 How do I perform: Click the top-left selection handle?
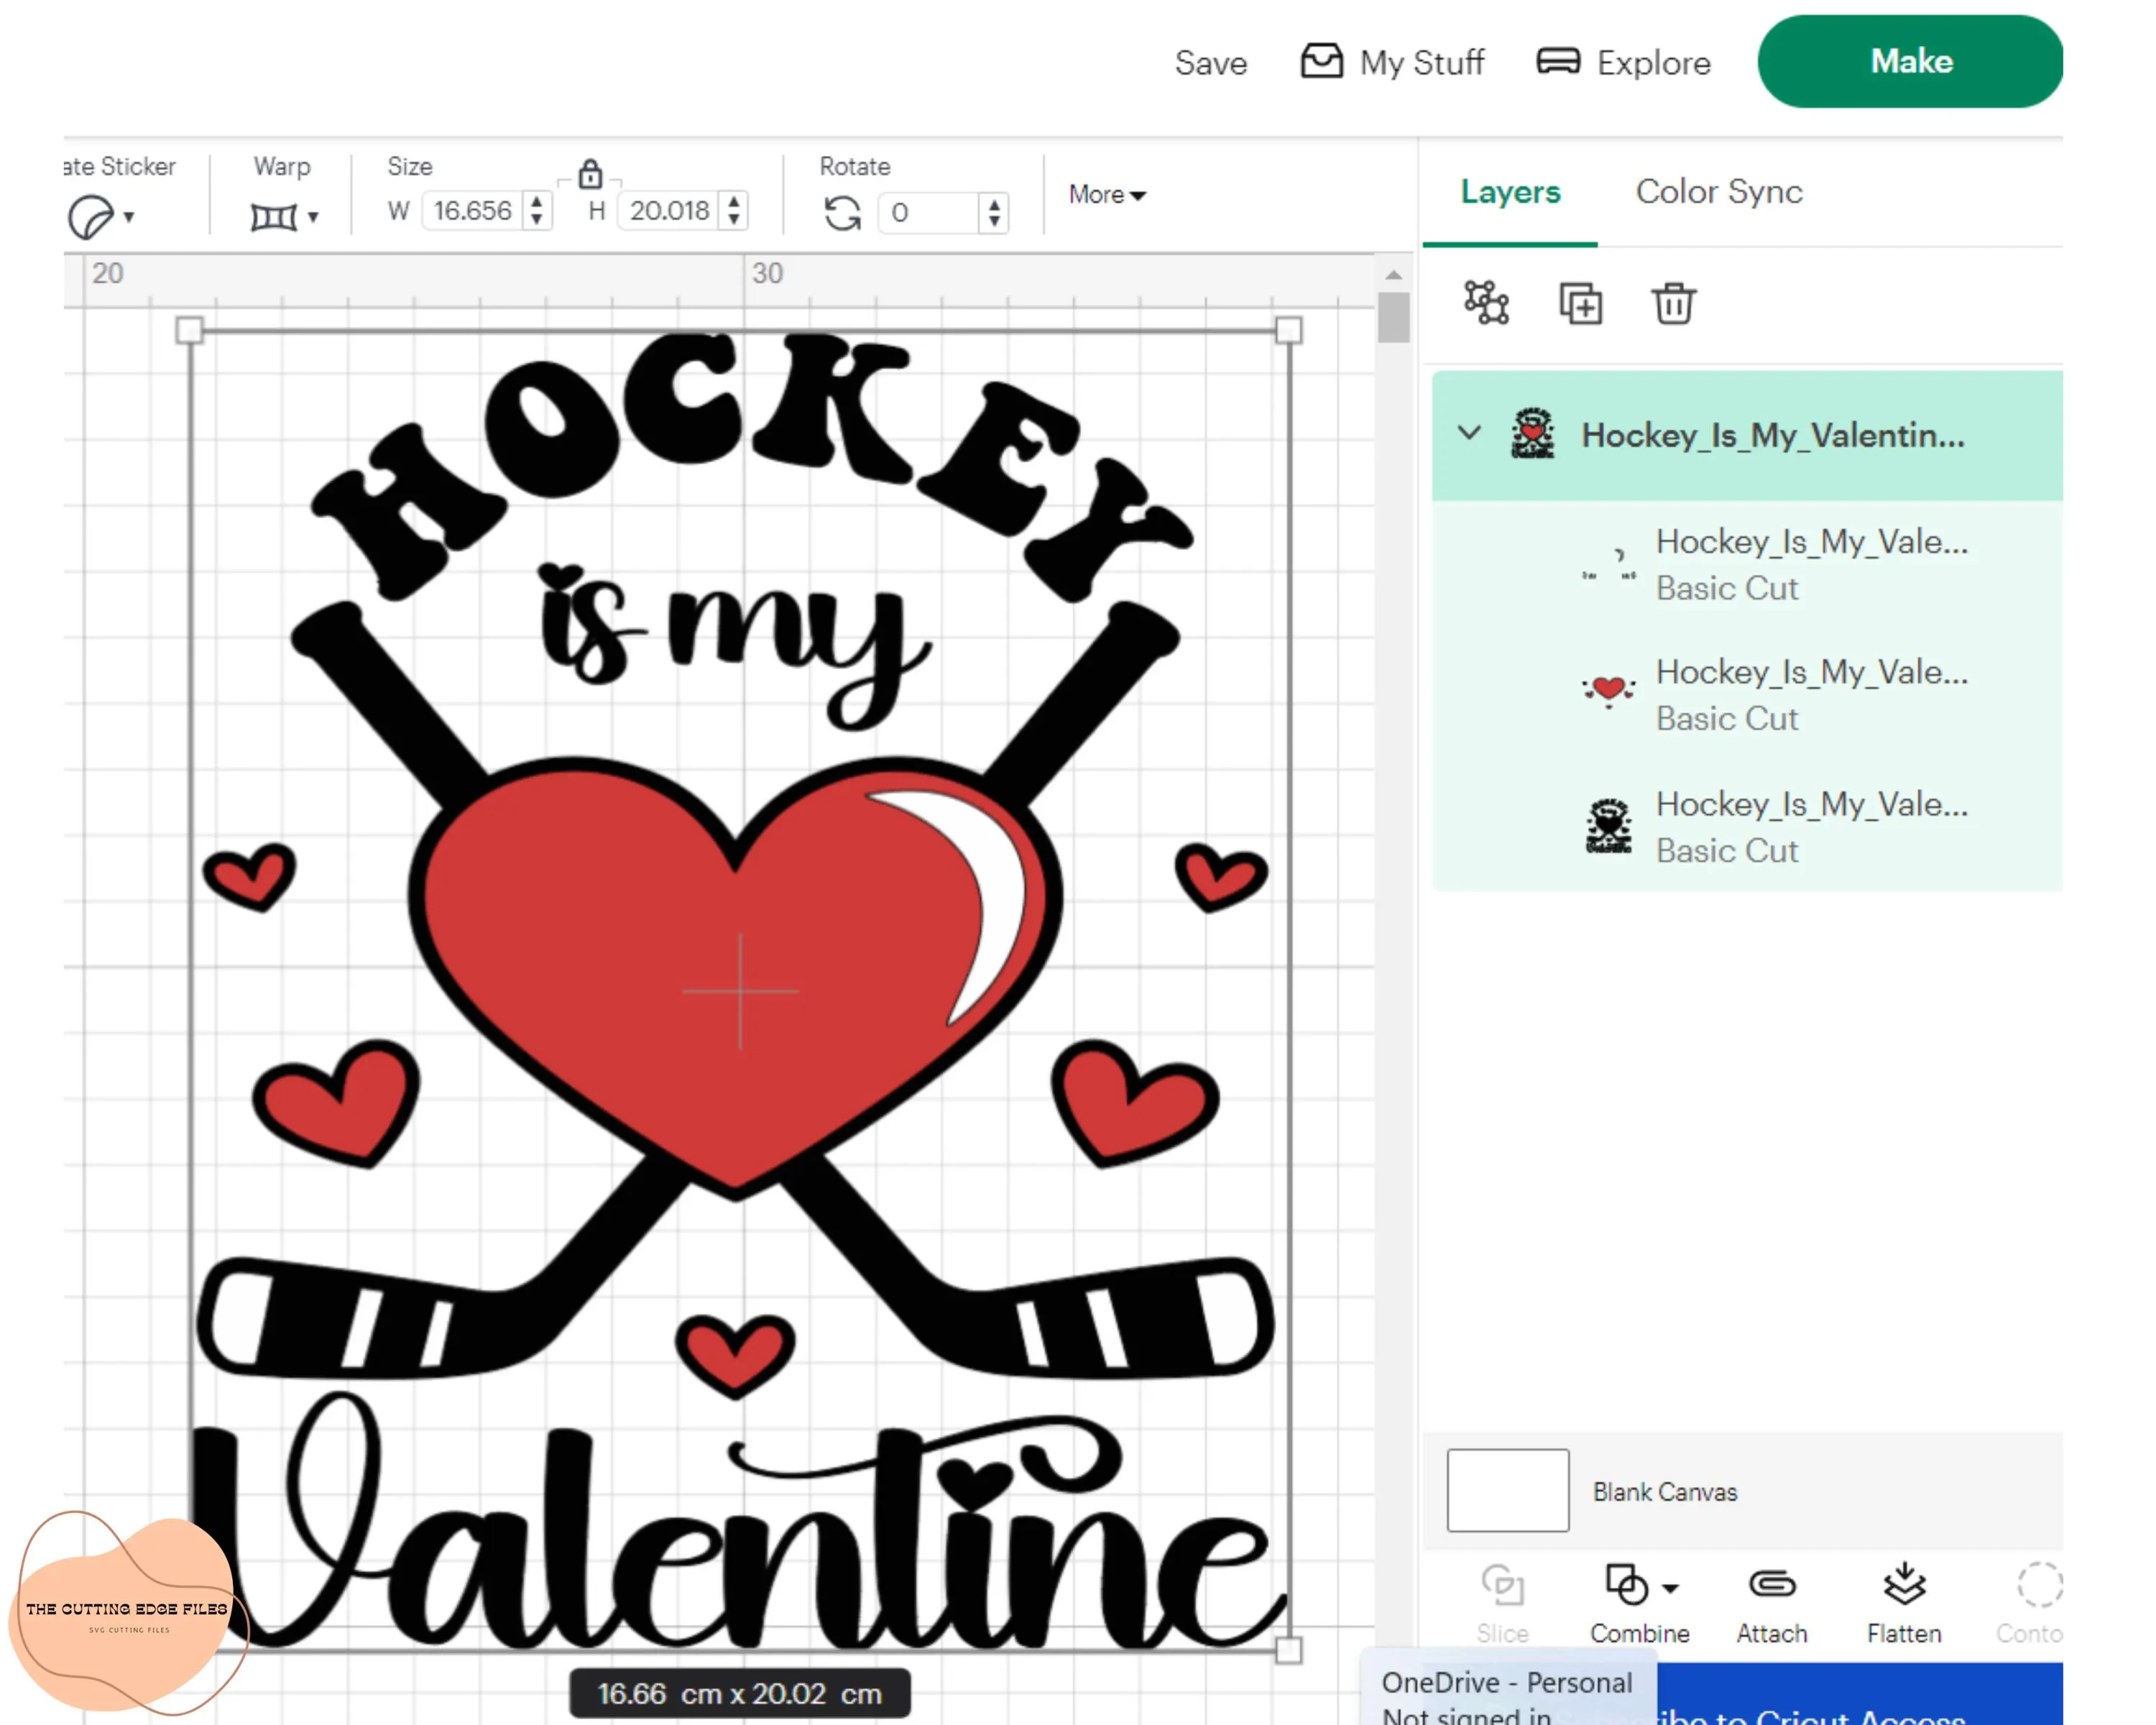tap(189, 331)
